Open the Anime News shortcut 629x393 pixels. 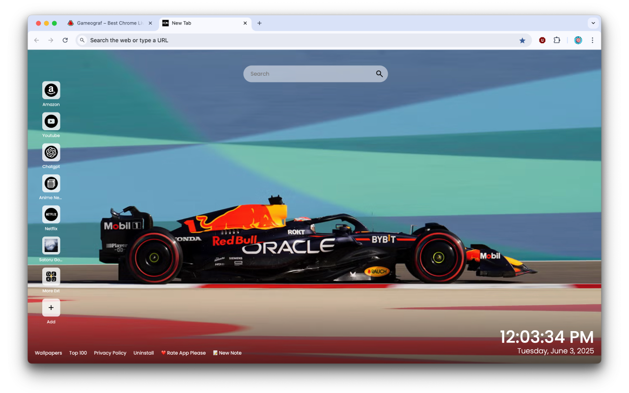(51, 184)
